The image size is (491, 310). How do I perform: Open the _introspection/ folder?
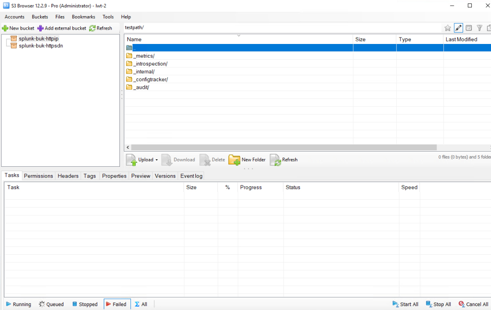point(150,64)
